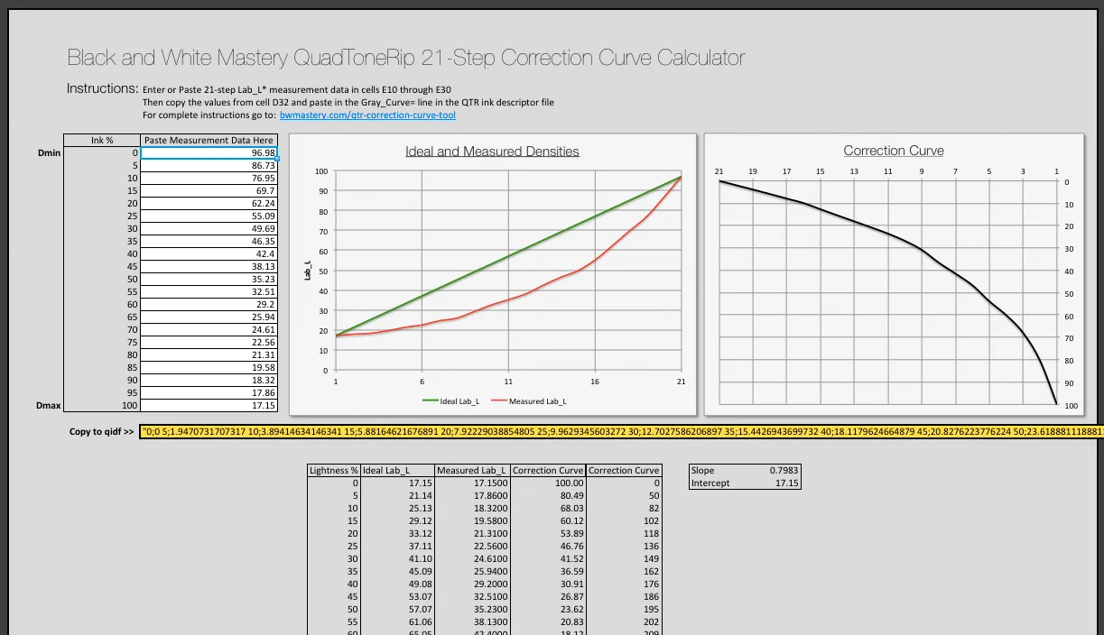Select Correction Curve integer cell 118
Image resolution: width=1104 pixels, height=635 pixels.
click(x=625, y=534)
